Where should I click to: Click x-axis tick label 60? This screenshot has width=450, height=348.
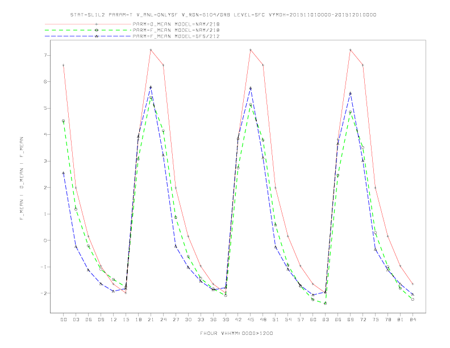point(313,320)
